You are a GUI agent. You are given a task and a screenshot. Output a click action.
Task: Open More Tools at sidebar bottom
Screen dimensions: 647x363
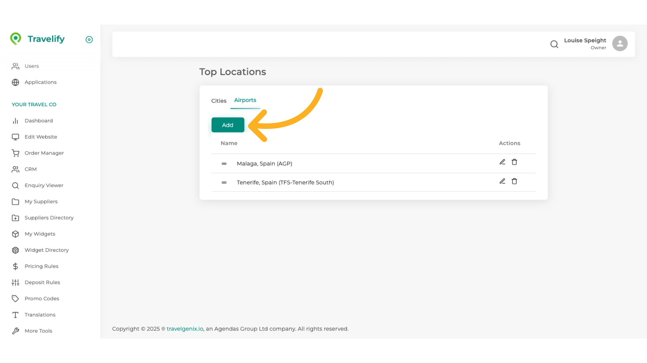point(38,331)
